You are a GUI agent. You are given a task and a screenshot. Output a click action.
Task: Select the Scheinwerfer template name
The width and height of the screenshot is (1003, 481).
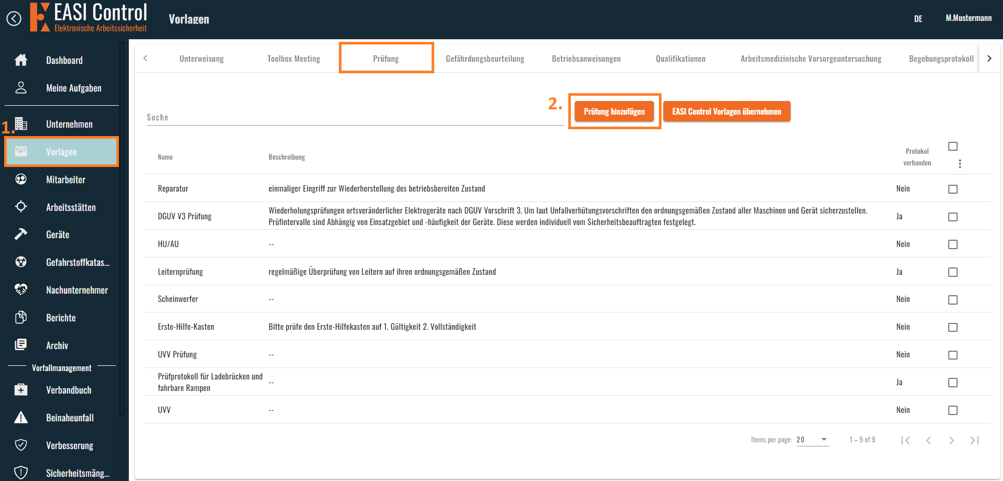click(178, 299)
